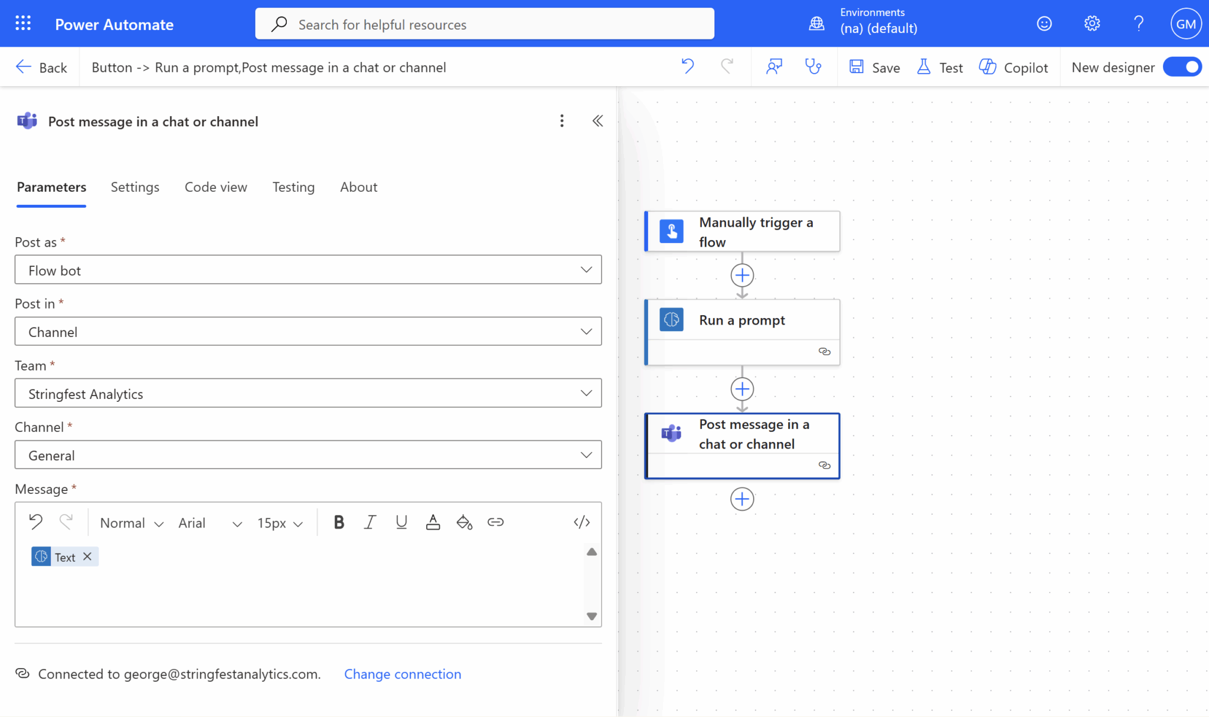
Task: Click the underline formatting icon
Action: pyautogui.click(x=401, y=522)
